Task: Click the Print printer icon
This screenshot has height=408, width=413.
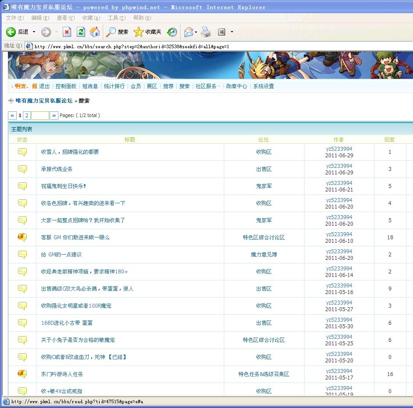Action: (206, 32)
